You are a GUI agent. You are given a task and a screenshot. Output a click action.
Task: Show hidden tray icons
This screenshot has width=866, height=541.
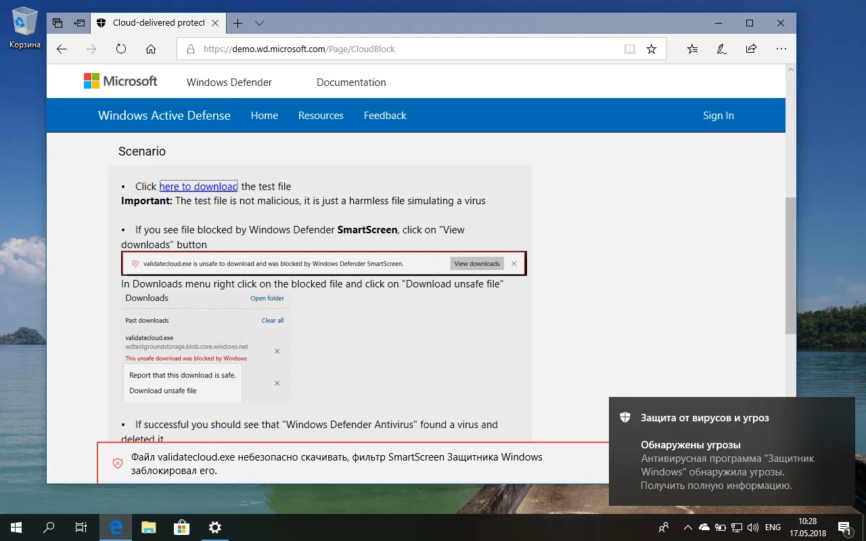click(688, 527)
